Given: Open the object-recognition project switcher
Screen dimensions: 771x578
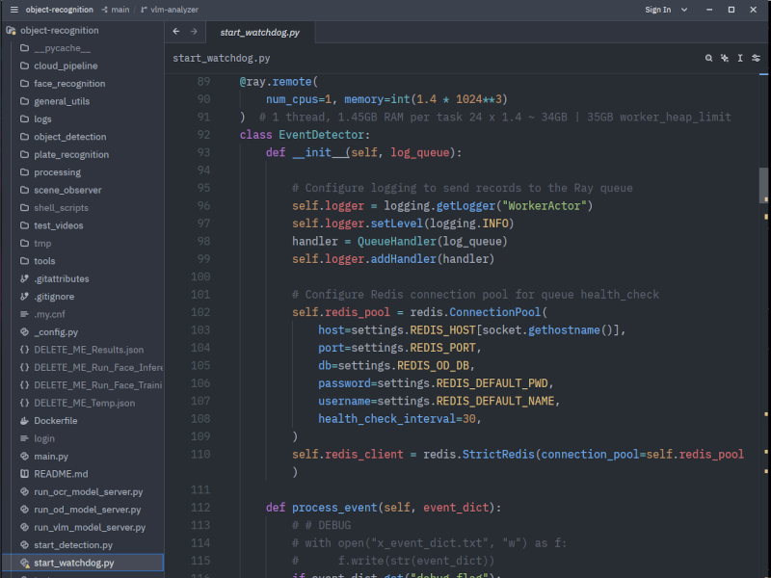Looking at the screenshot, I should (x=59, y=10).
